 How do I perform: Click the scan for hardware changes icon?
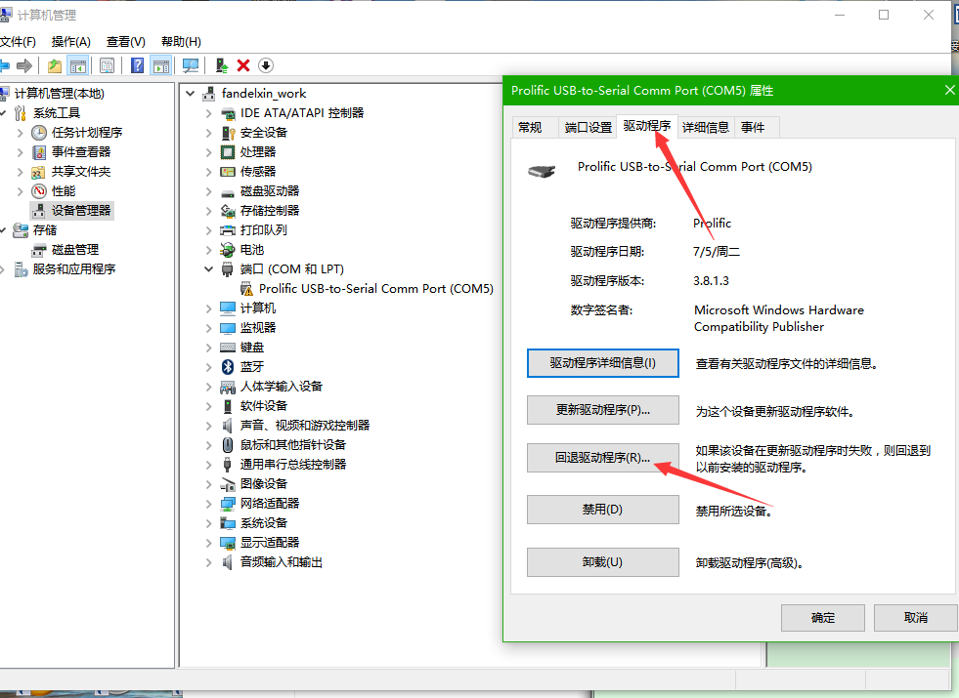191,65
